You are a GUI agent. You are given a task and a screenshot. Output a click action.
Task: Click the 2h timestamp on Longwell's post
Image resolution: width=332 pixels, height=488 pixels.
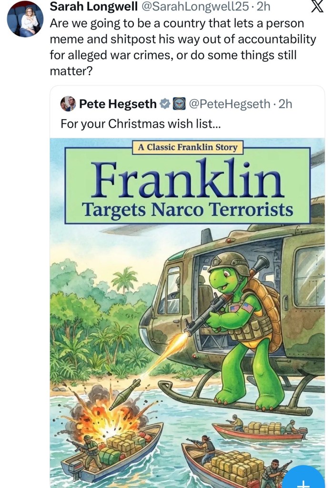click(x=263, y=7)
